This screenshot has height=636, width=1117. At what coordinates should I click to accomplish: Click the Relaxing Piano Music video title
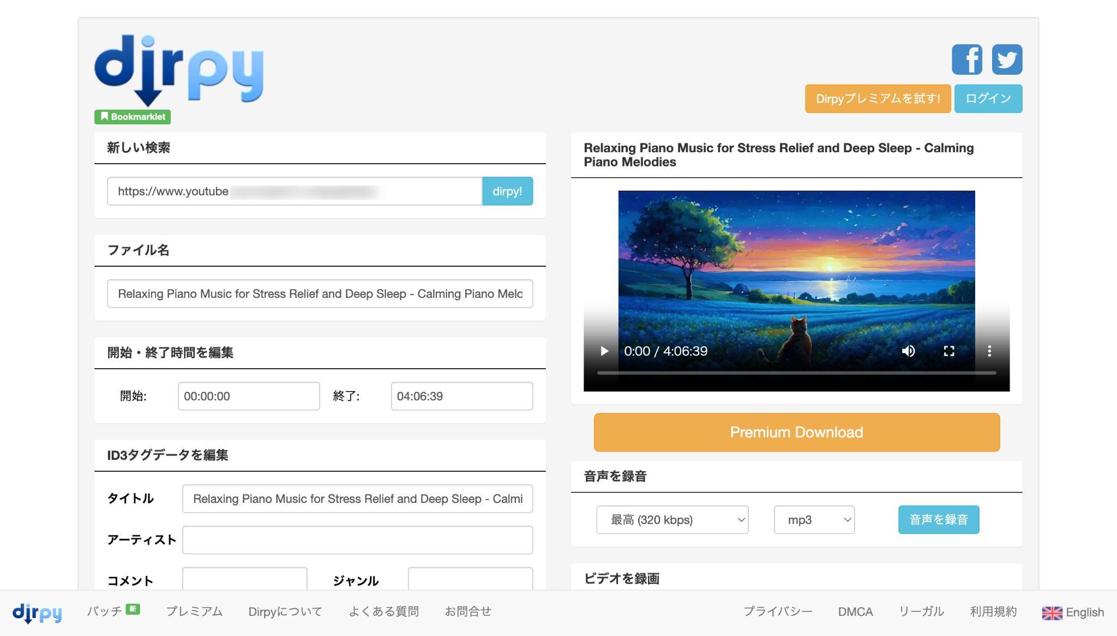coord(778,155)
